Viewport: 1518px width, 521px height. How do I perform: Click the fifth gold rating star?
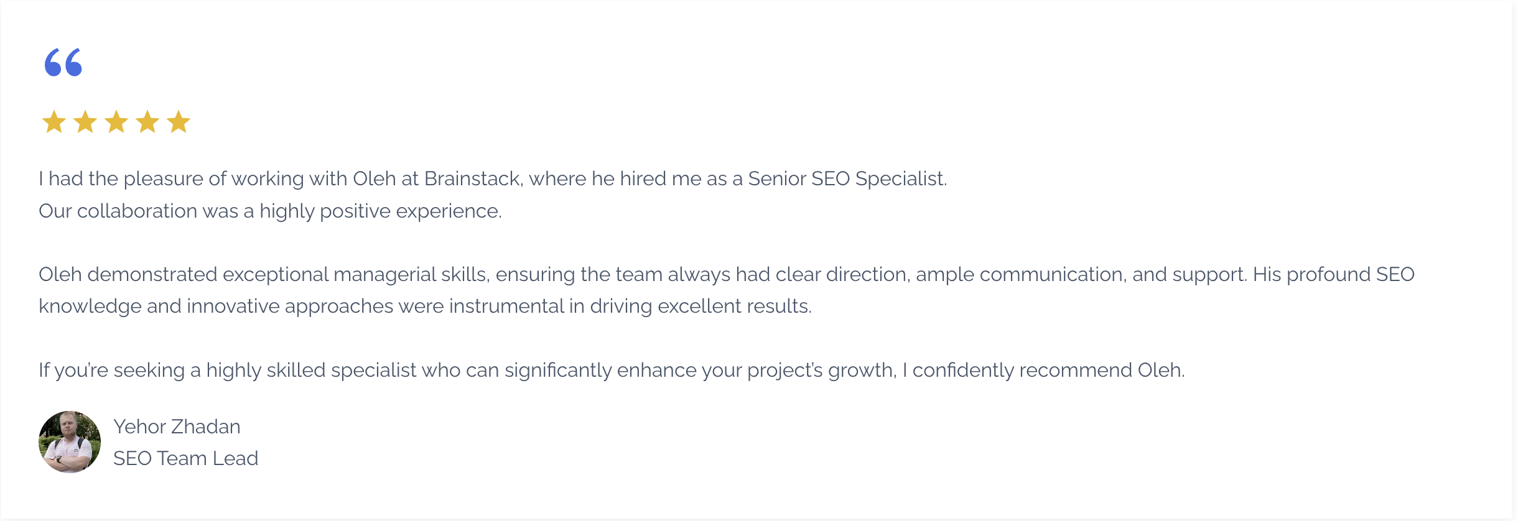[x=179, y=121]
